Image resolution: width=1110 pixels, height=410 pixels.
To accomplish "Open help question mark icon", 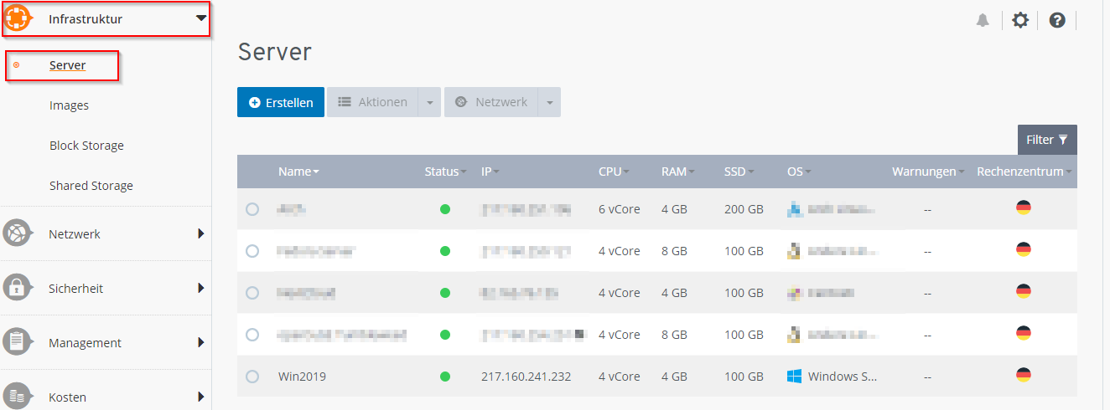I will click(x=1057, y=20).
